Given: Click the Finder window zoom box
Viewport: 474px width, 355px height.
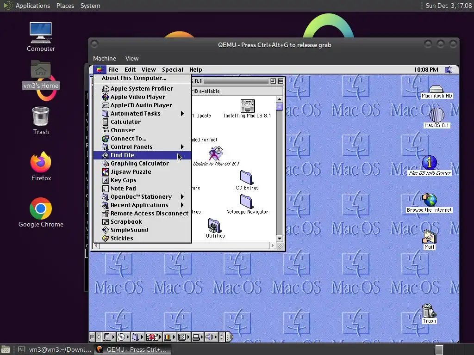Looking at the screenshot, I should [273, 81].
